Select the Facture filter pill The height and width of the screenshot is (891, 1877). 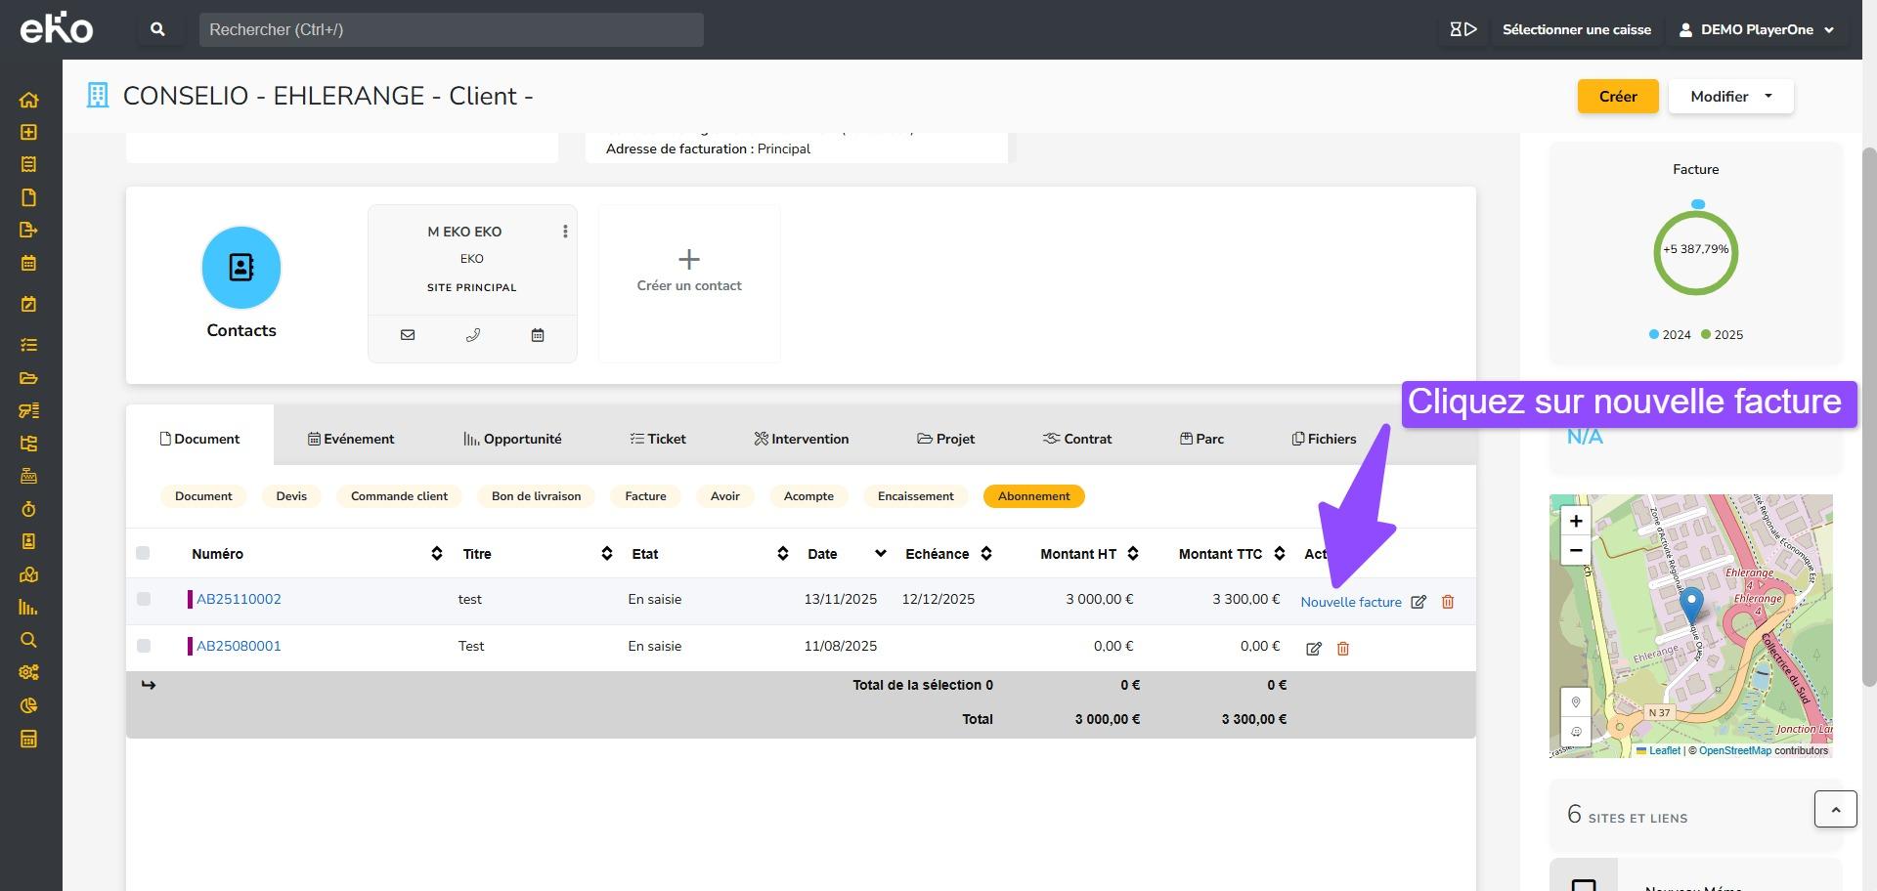(645, 496)
